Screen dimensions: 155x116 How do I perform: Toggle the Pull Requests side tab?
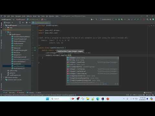(x=1, y=44)
